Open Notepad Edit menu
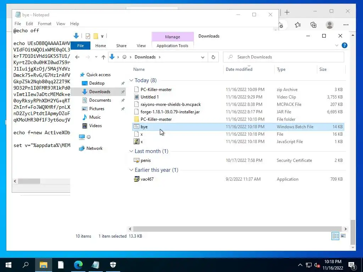Image resolution: width=363 pixels, height=272 pixels. [x=29, y=24]
